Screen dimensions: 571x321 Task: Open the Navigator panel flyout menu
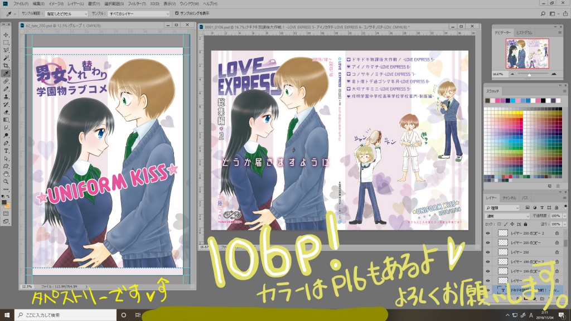560,32
